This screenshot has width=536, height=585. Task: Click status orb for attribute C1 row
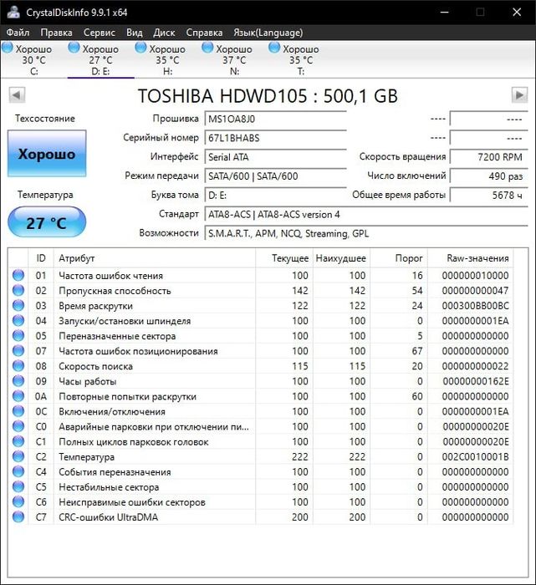tap(18, 441)
